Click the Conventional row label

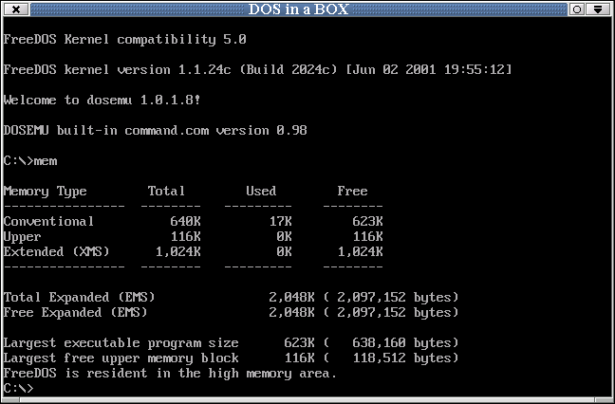click(x=48, y=221)
